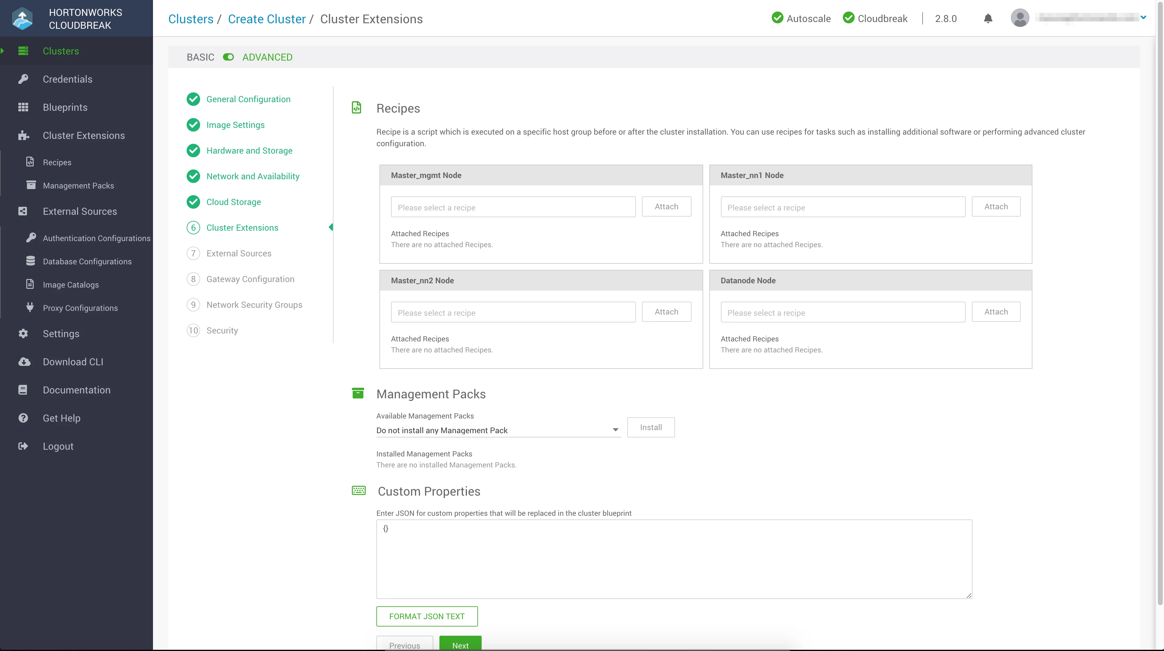The image size is (1164, 651).
Task: Click the Settings gear icon
Action: 23,333
